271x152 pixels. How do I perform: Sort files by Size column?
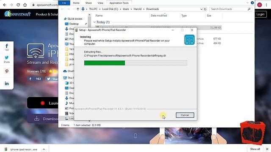point(209,16)
